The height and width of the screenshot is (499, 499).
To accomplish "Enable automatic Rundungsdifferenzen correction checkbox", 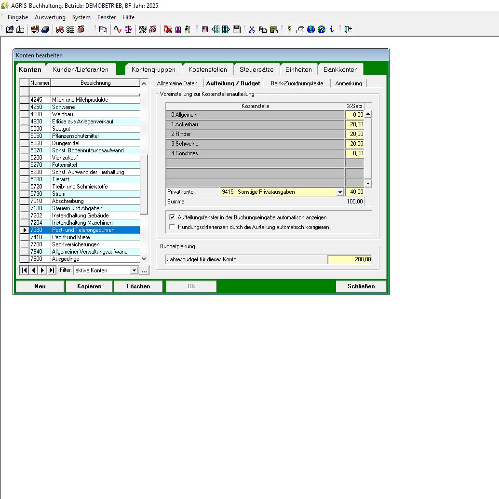I will click(x=172, y=227).
